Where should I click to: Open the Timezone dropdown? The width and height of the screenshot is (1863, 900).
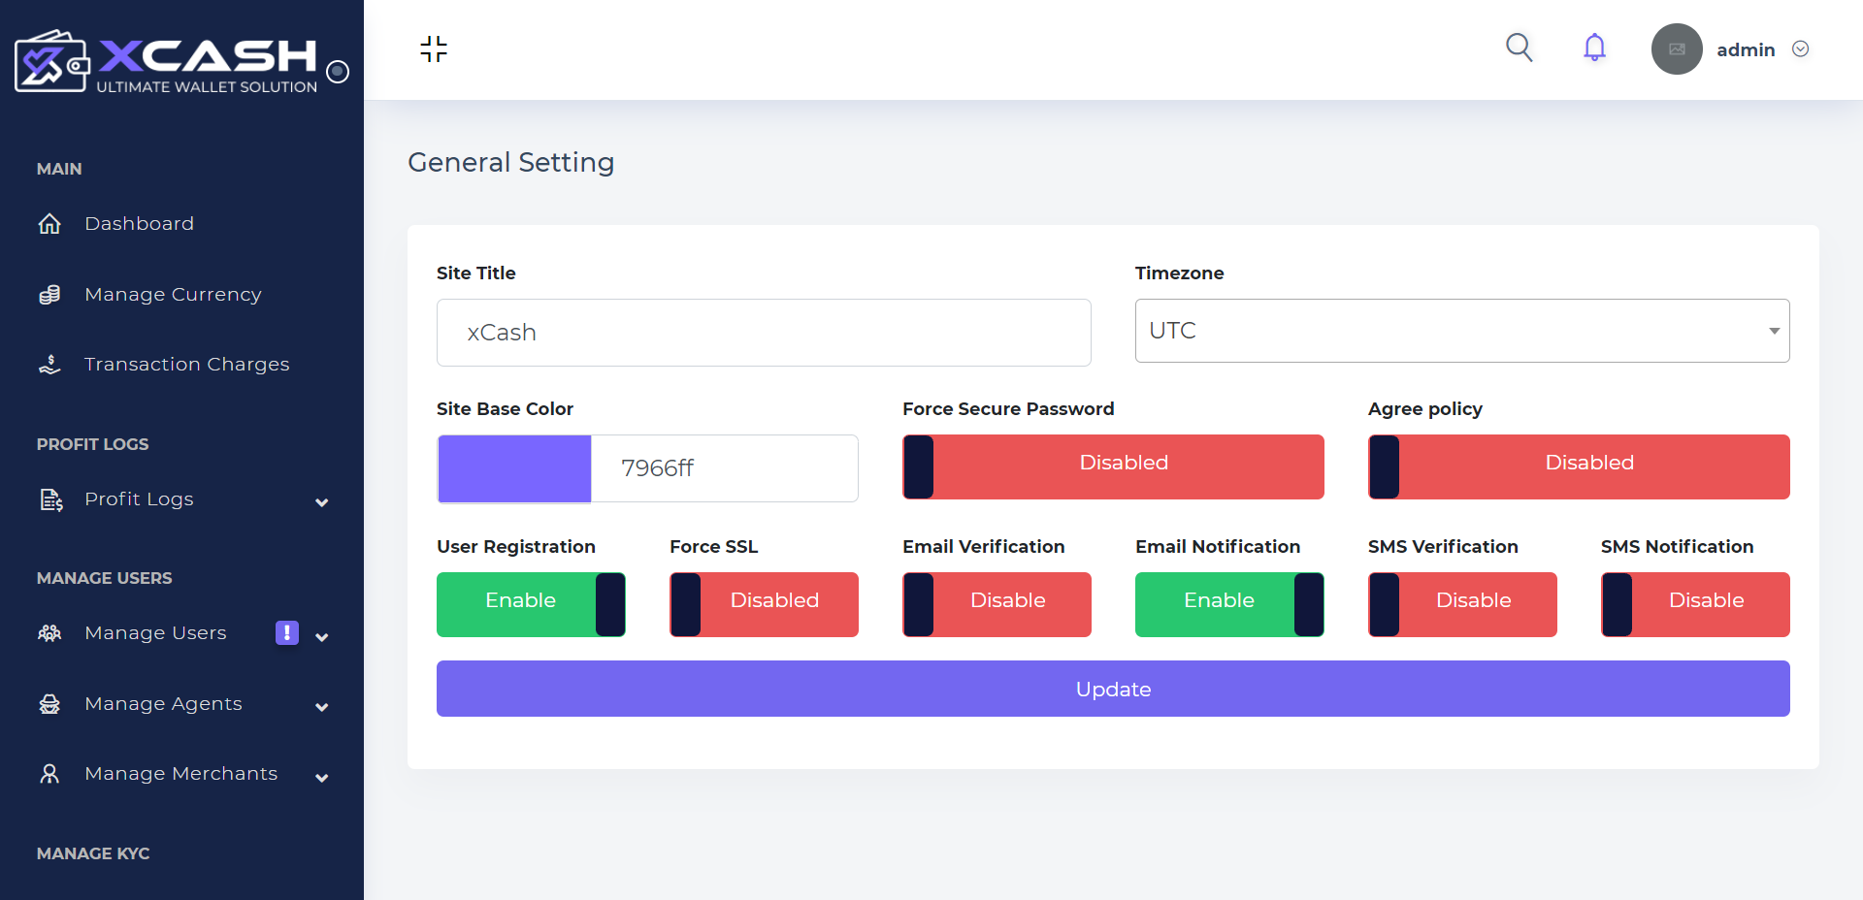[x=1462, y=331]
